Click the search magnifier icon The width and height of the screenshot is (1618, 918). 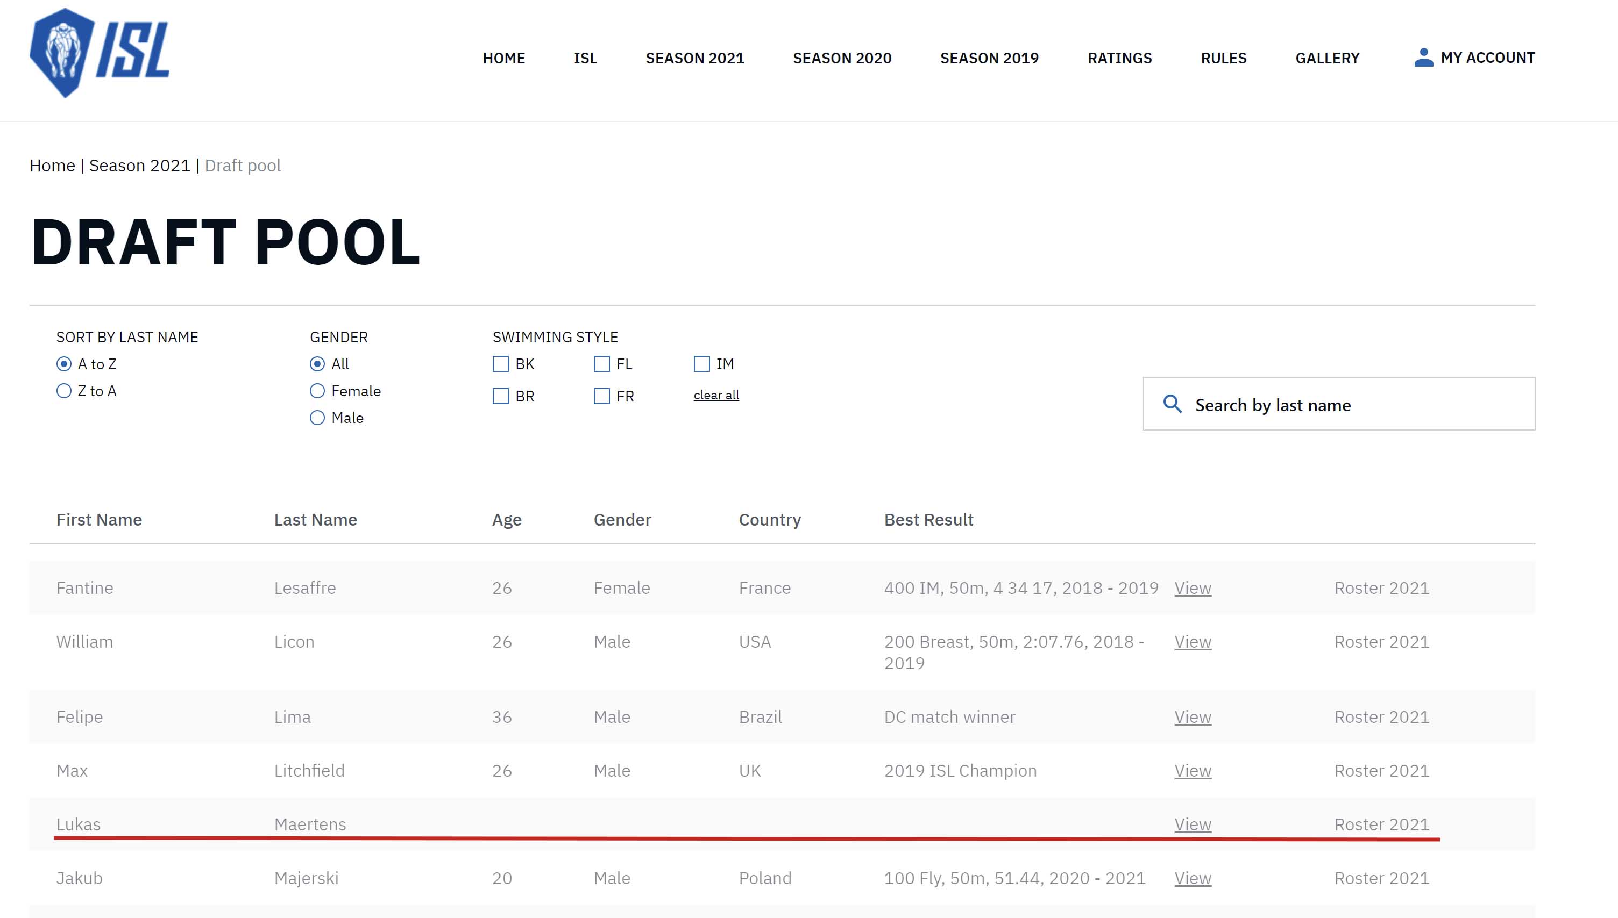tap(1172, 404)
